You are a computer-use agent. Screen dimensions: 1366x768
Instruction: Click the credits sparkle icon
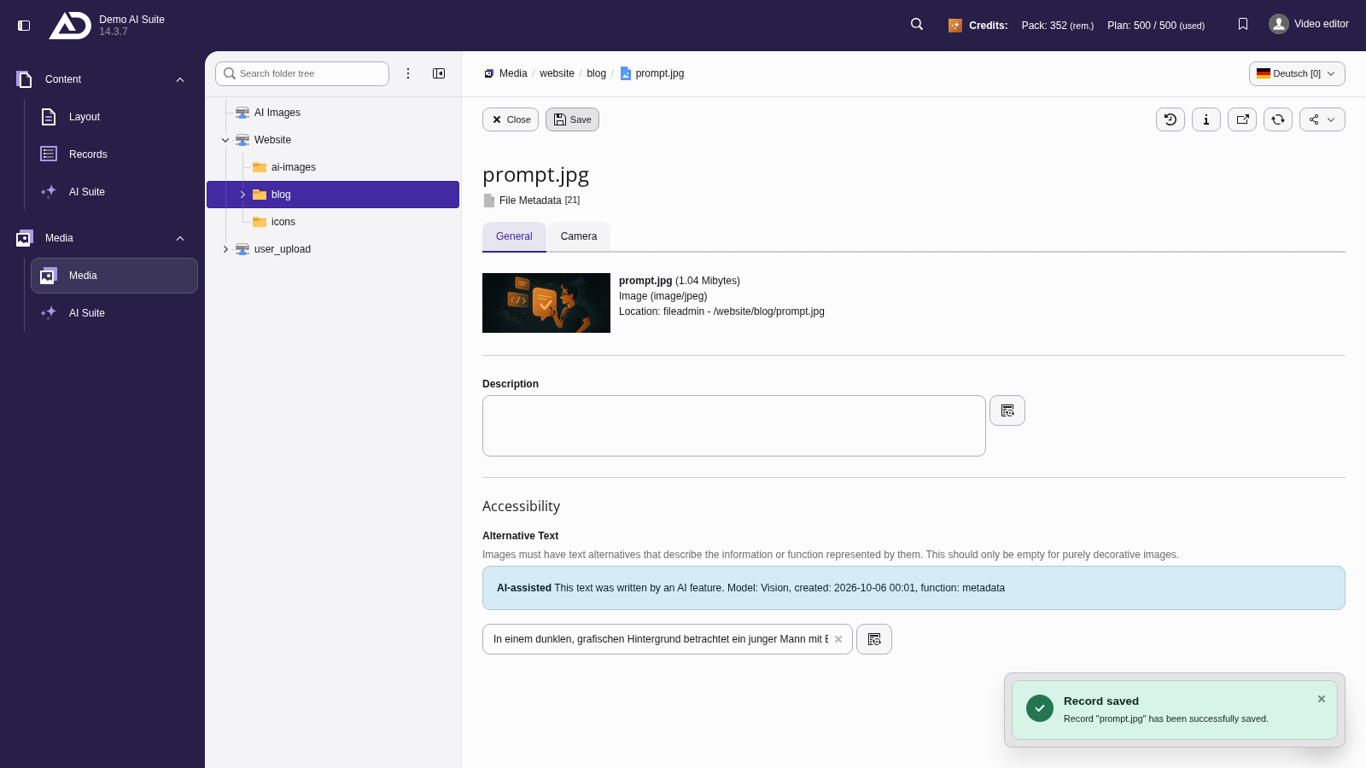(955, 26)
